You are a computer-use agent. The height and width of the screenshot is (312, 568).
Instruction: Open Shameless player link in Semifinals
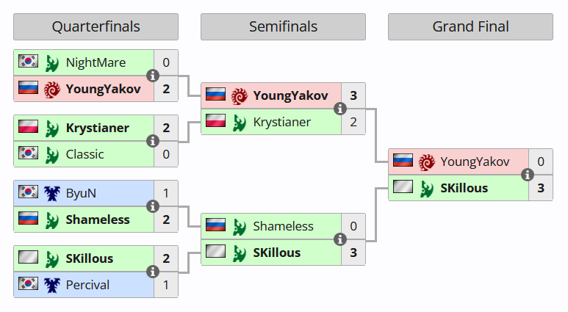pyautogui.click(x=283, y=226)
